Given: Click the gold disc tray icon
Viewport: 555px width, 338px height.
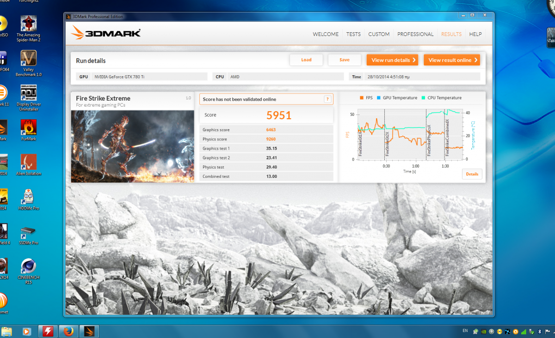Looking at the screenshot, I should click(x=499, y=332).
